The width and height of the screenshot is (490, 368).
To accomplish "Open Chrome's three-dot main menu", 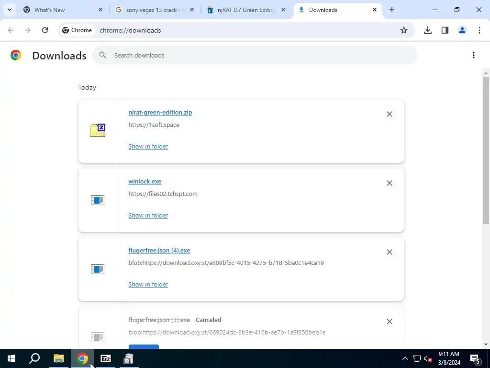I will coord(479,30).
